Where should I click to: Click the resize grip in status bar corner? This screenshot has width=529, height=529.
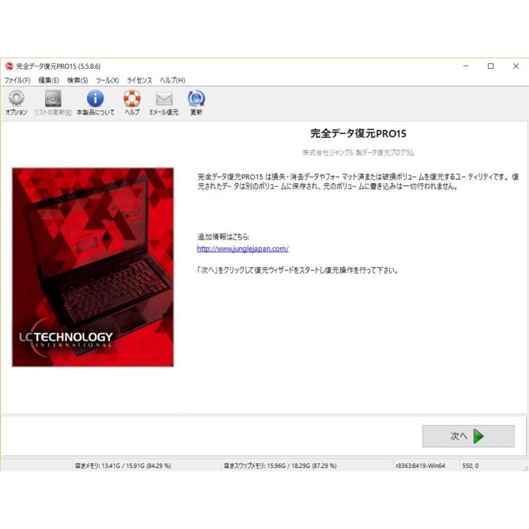[525, 468]
